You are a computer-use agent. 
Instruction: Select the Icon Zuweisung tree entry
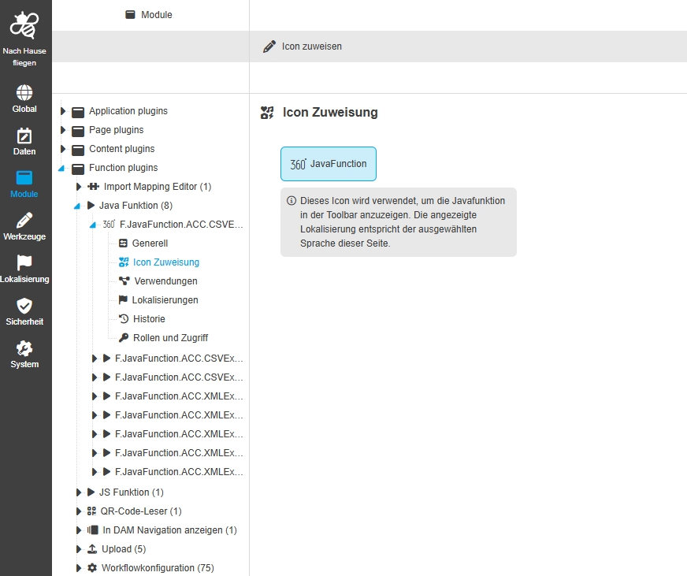click(166, 262)
